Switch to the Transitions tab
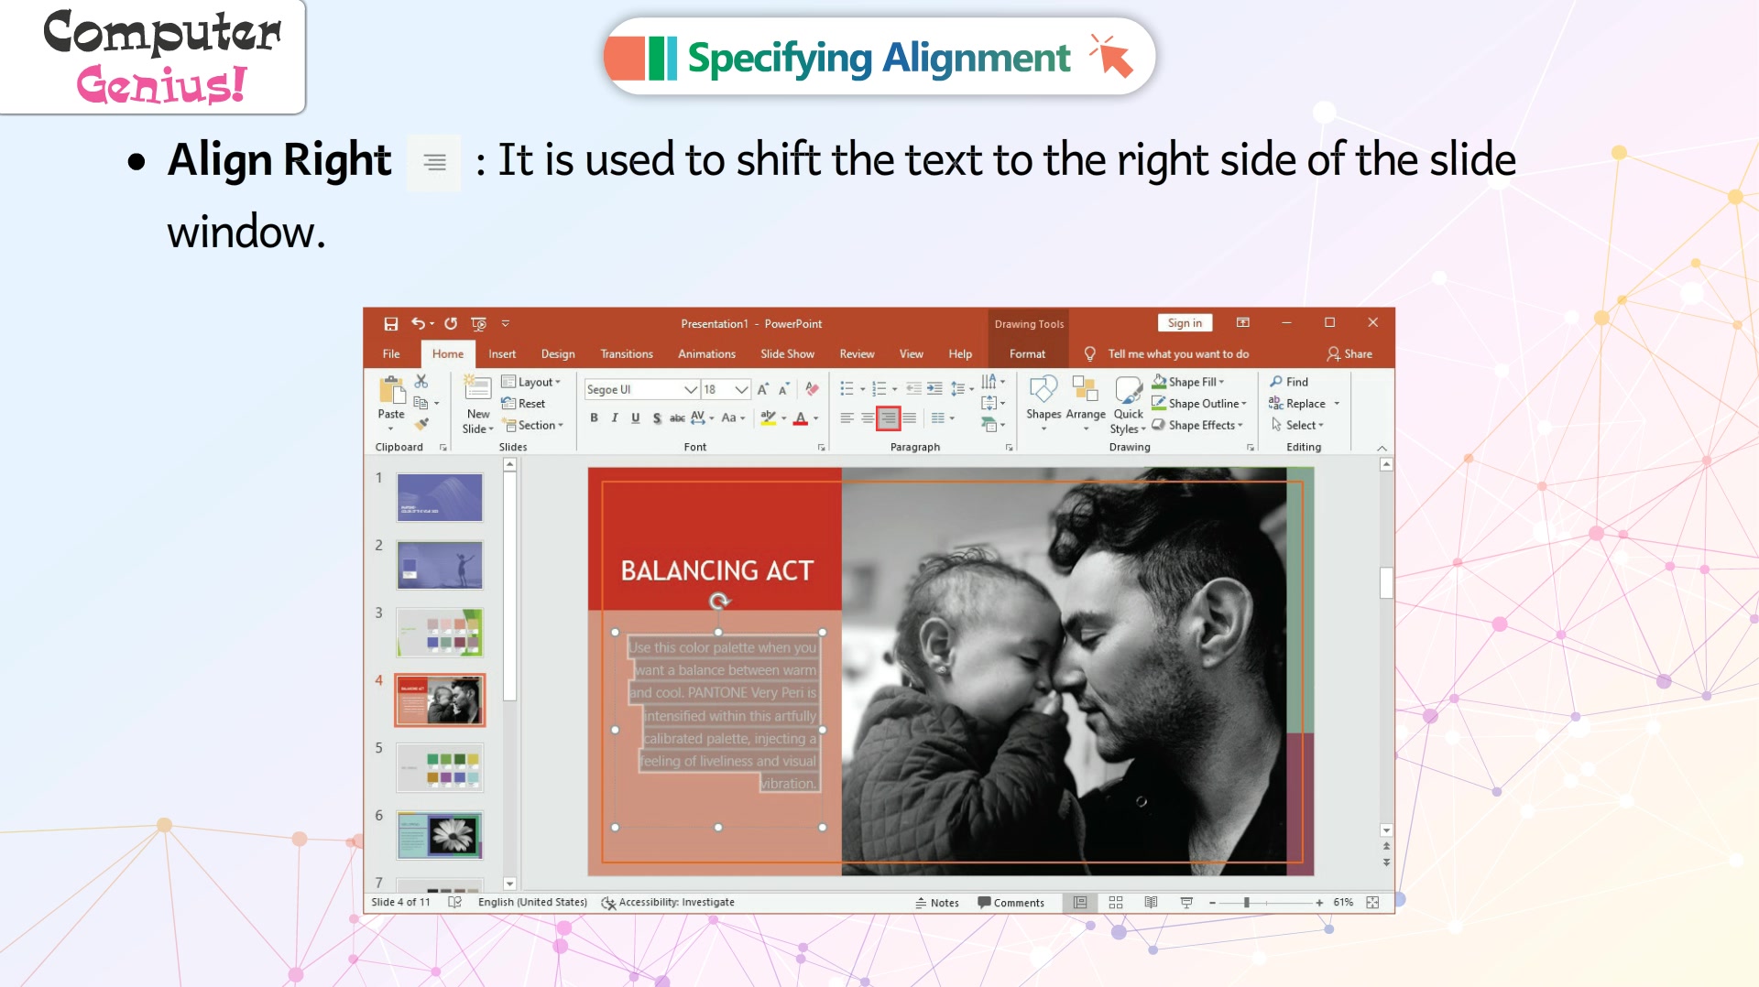 tap(627, 353)
